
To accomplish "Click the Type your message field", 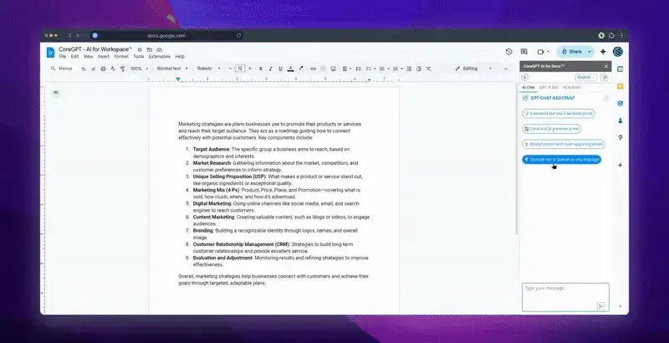I will (x=559, y=293).
